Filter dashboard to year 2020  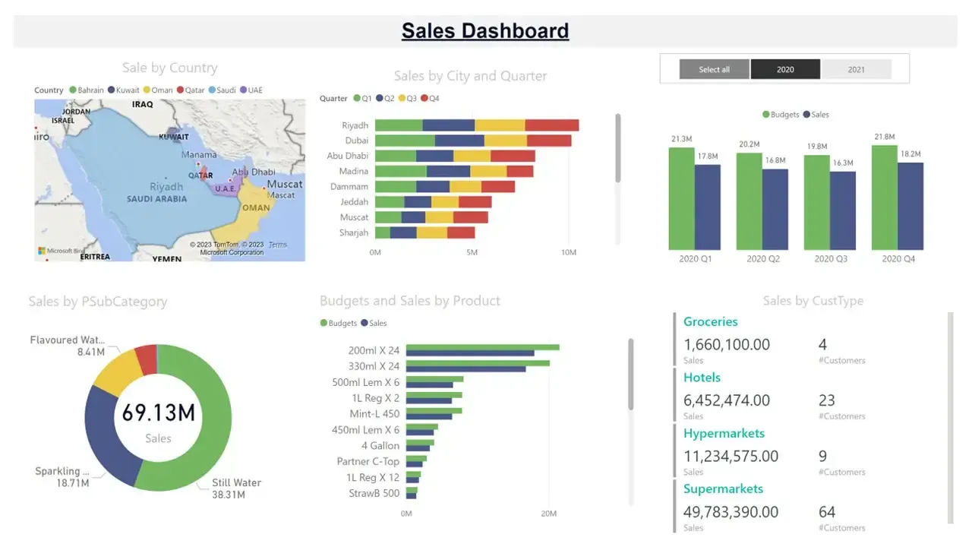pos(785,70)
